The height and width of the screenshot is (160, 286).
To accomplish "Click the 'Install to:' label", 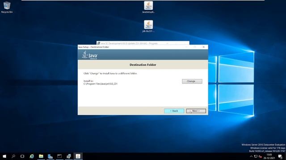I will (x=88, y=81).
